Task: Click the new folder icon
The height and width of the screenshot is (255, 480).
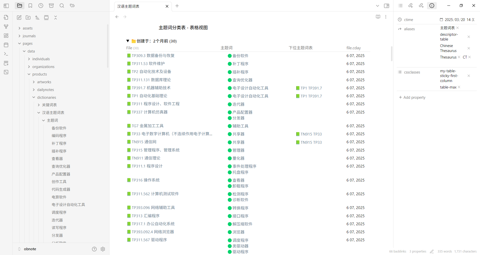Action: (28, 17)
